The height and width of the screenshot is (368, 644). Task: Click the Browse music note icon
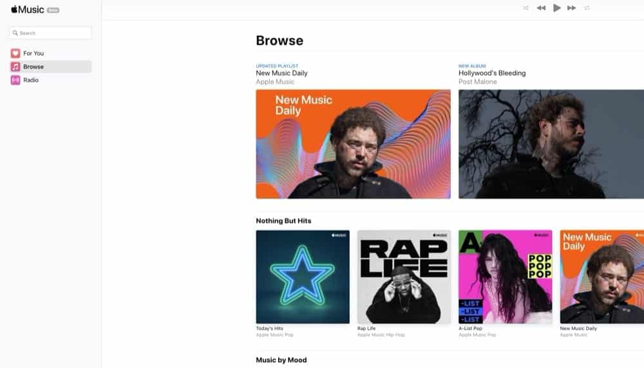pos(15,66)
